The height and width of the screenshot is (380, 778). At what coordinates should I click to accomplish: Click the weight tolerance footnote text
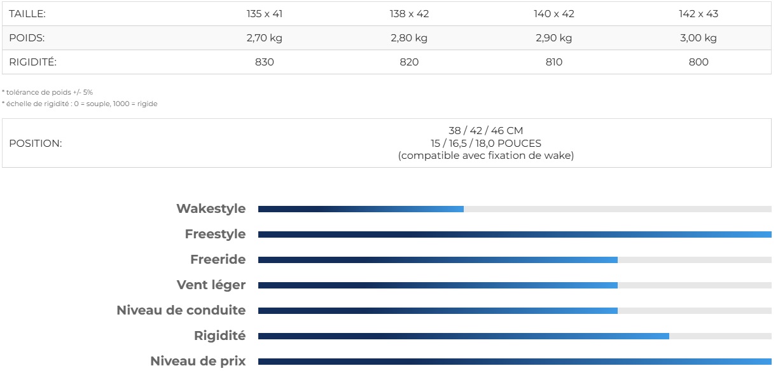point(47,92)
